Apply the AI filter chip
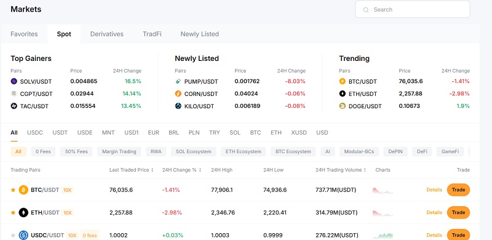This screenshot has height=240, width=492. [328, 151]
